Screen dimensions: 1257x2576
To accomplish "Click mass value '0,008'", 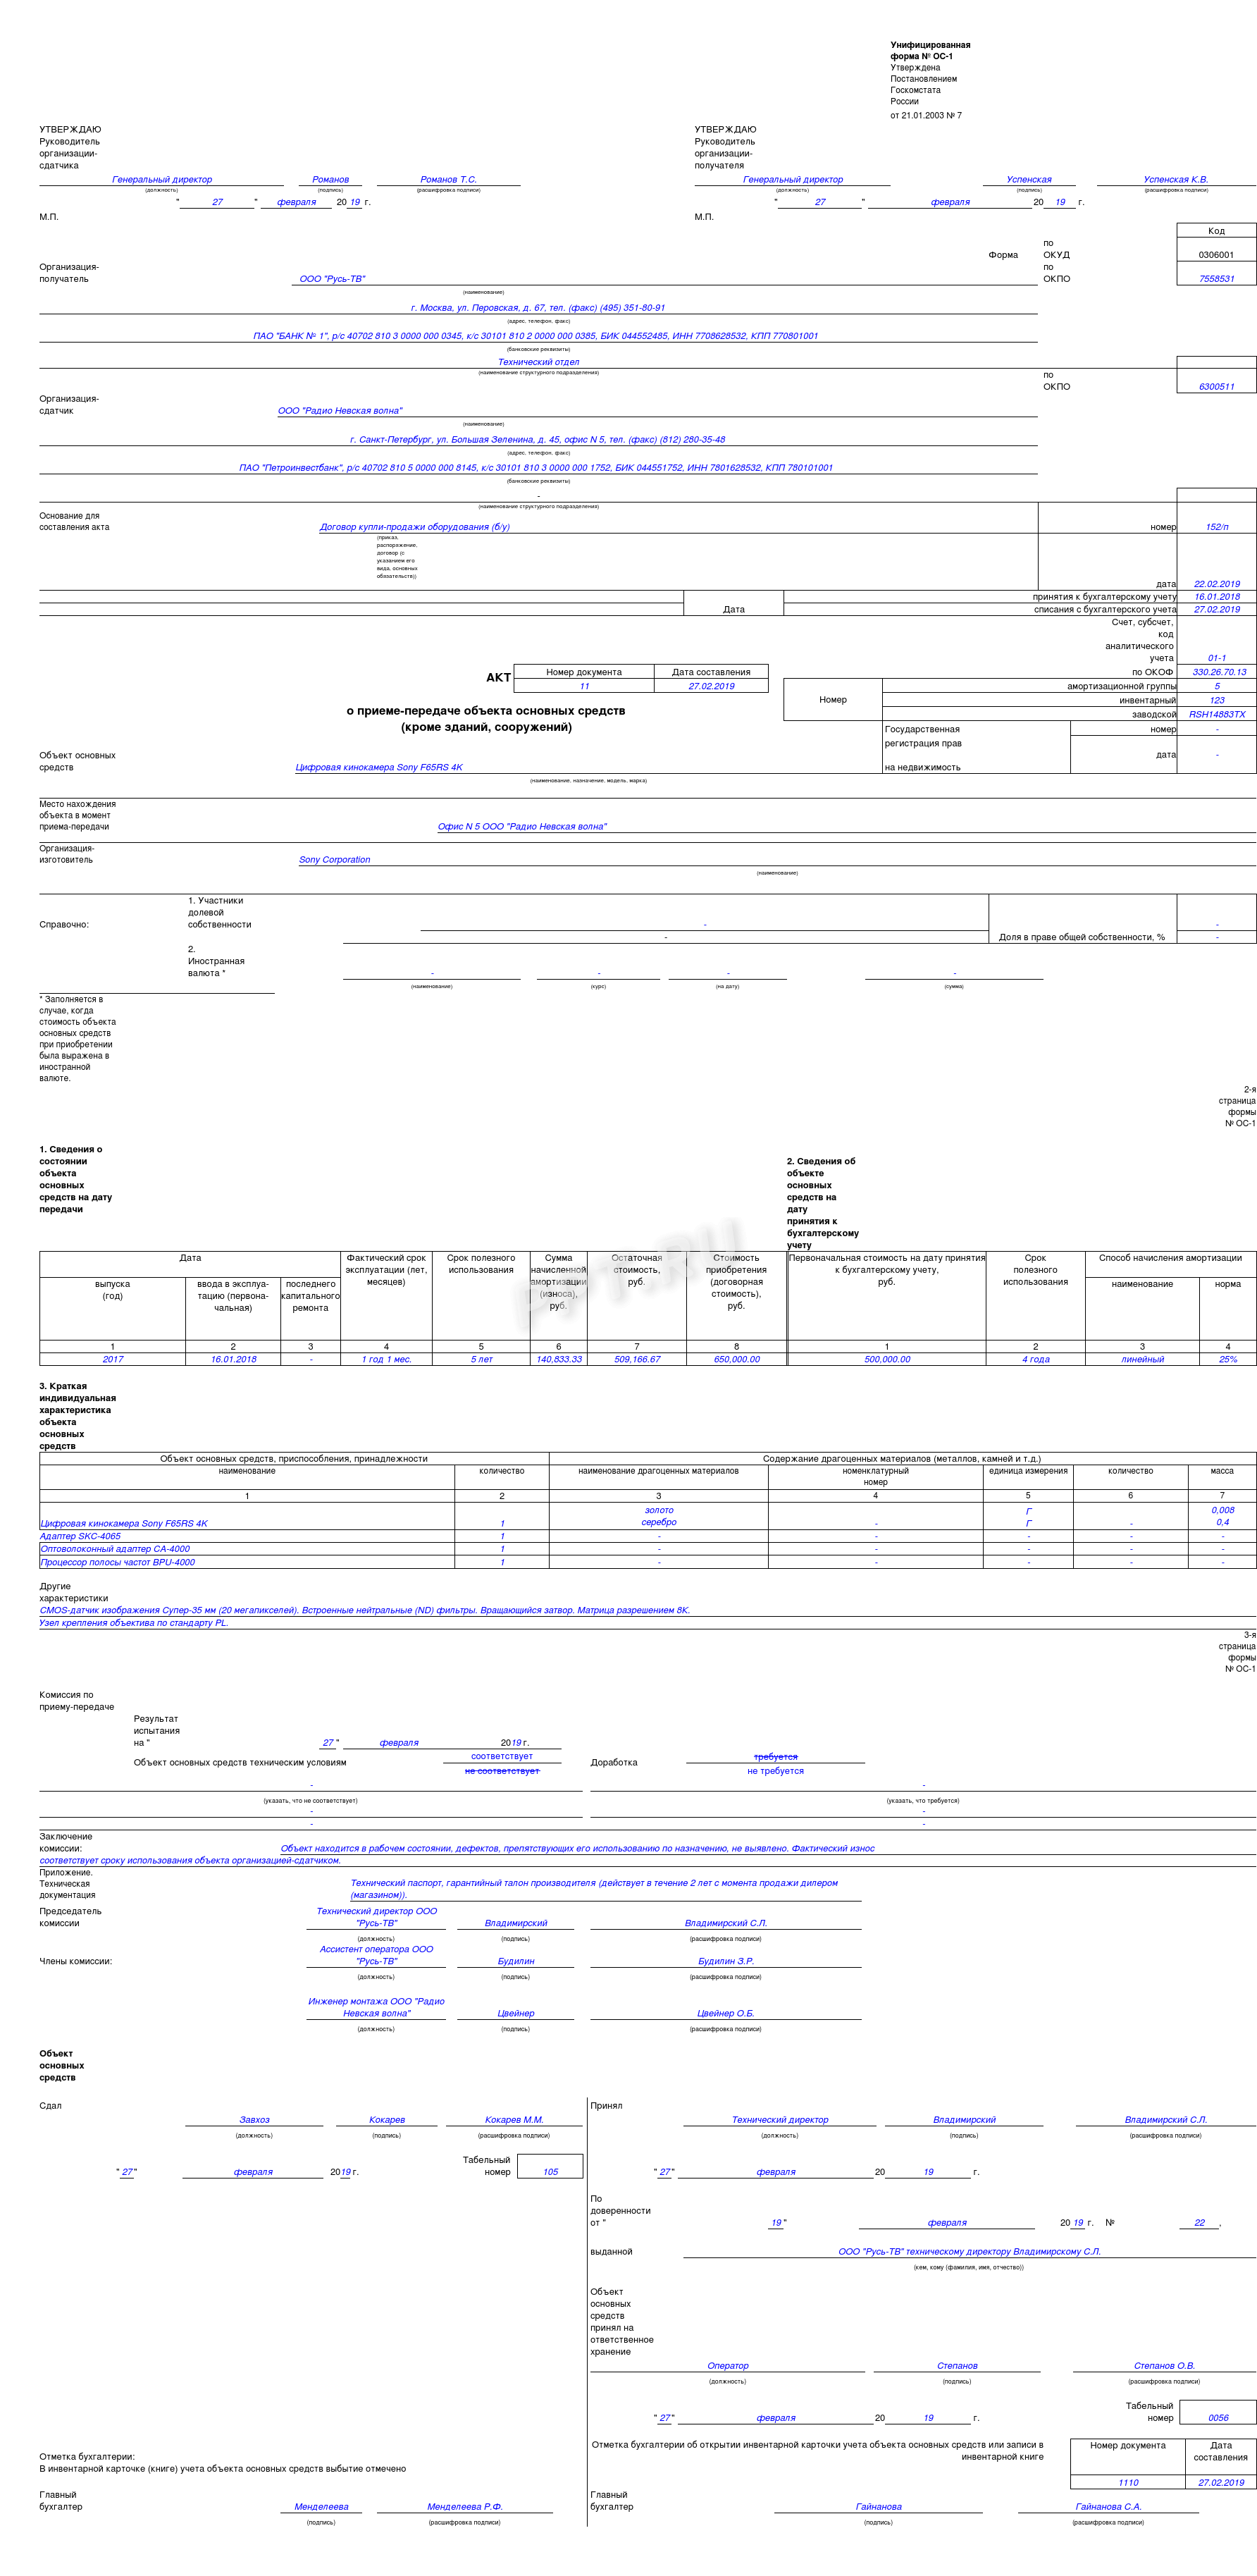I will pyautogui.click(x=1222, y=1510).
